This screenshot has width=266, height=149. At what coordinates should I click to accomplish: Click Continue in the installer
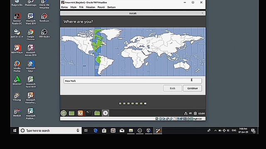pos(192,88)
